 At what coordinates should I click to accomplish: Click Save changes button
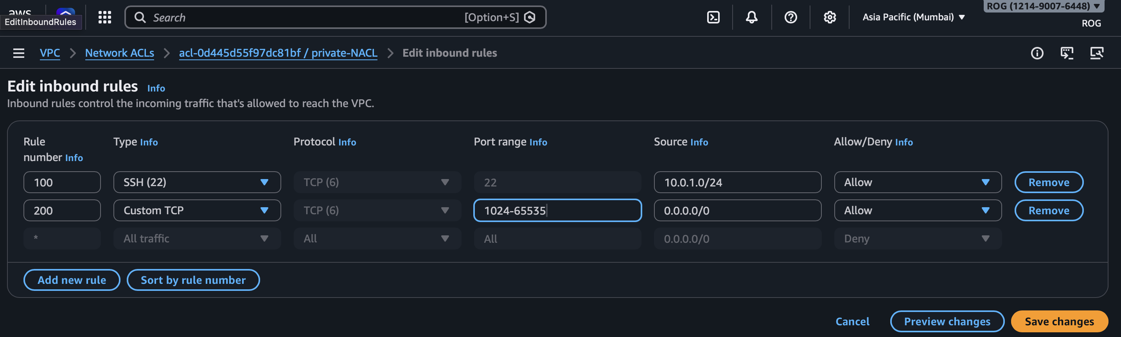1059,321
